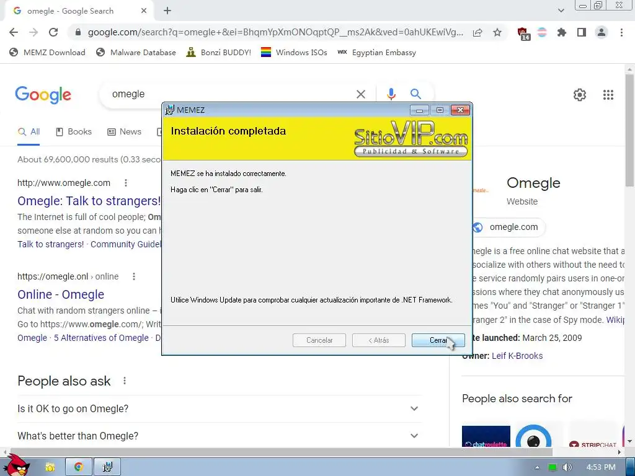Click the 4:53 PM clock
The width and height of the screenshot is (635, 476).
[x=600, y=467]
